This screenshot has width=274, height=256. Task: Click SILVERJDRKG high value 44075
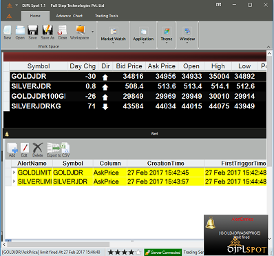pyautogui.click(x=219, y=106)
